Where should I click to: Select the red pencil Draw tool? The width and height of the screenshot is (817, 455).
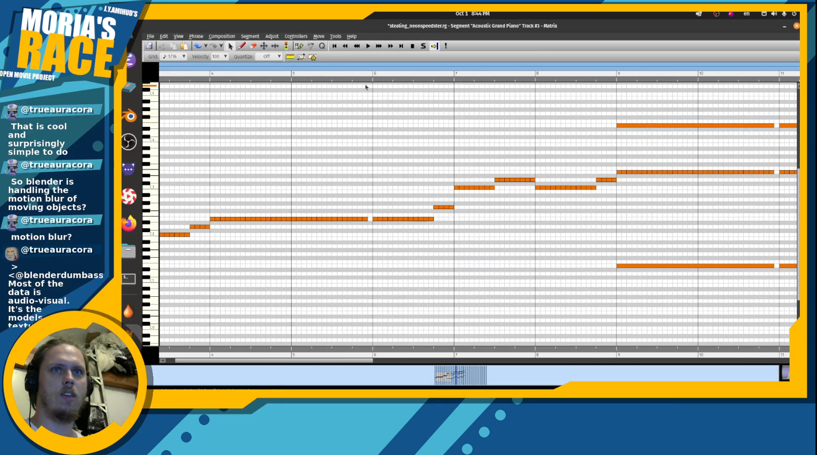point(242,46)
